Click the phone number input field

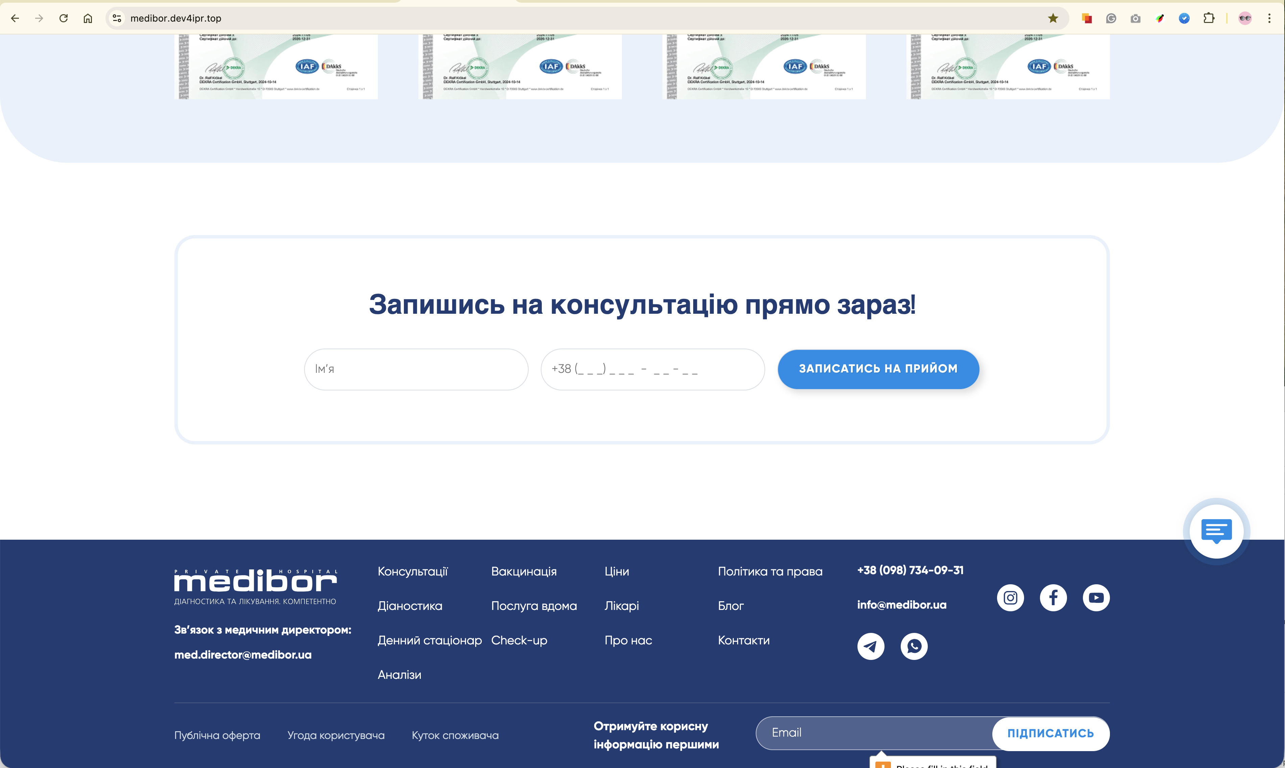click(x=652, y=369)
